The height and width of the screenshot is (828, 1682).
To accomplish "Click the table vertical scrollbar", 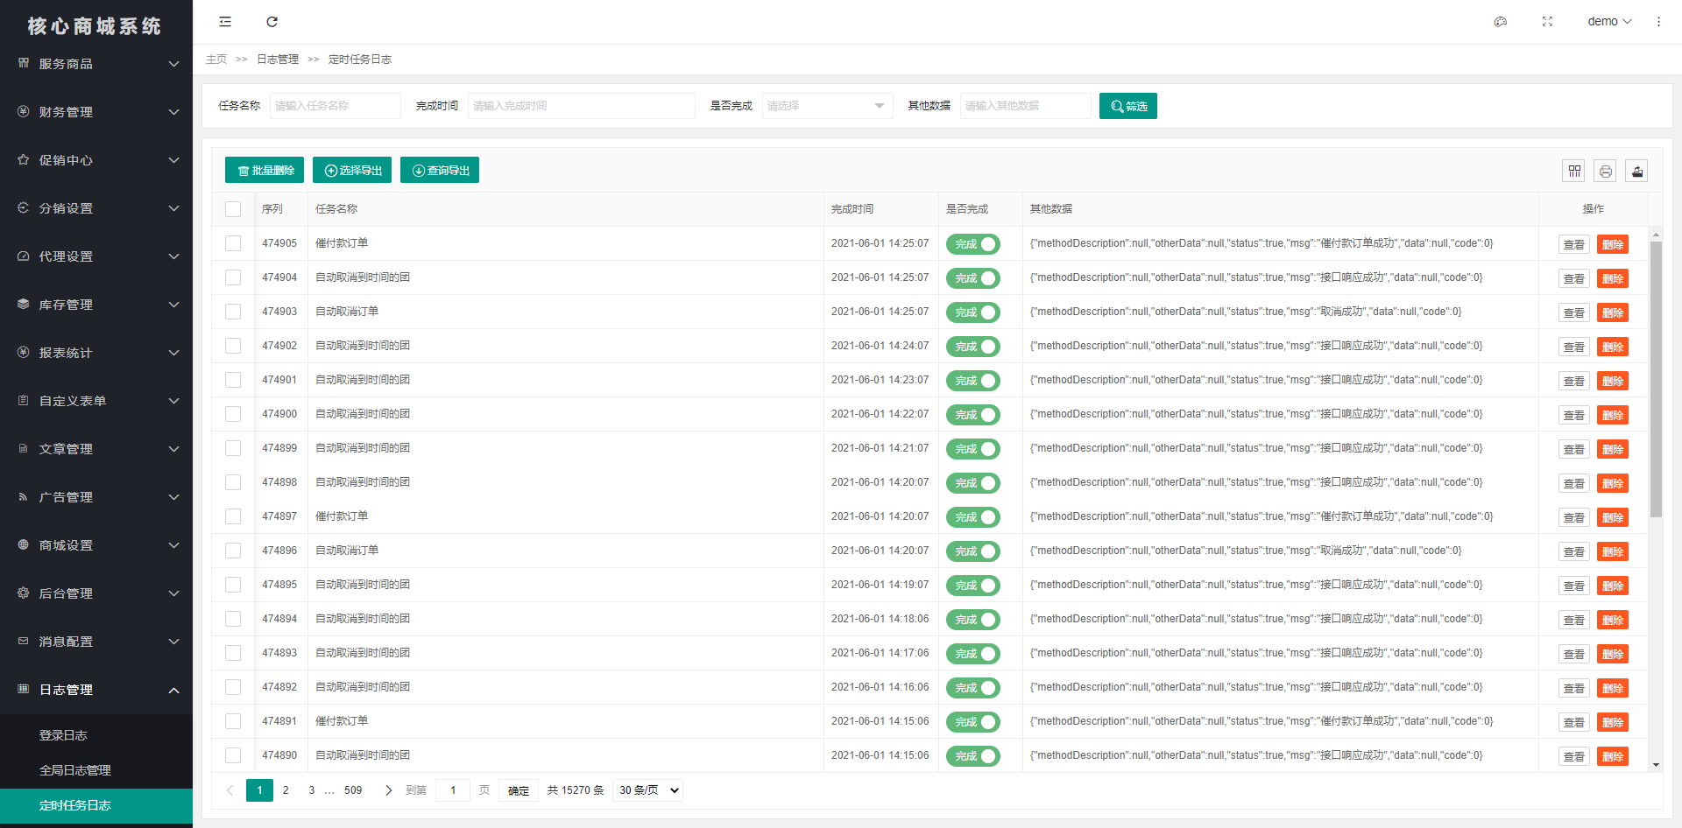I will coord(1656,379).
